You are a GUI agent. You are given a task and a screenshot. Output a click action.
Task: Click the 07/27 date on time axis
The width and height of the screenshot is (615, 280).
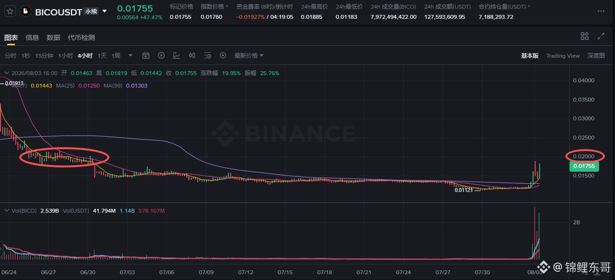[x=443, y=272]
